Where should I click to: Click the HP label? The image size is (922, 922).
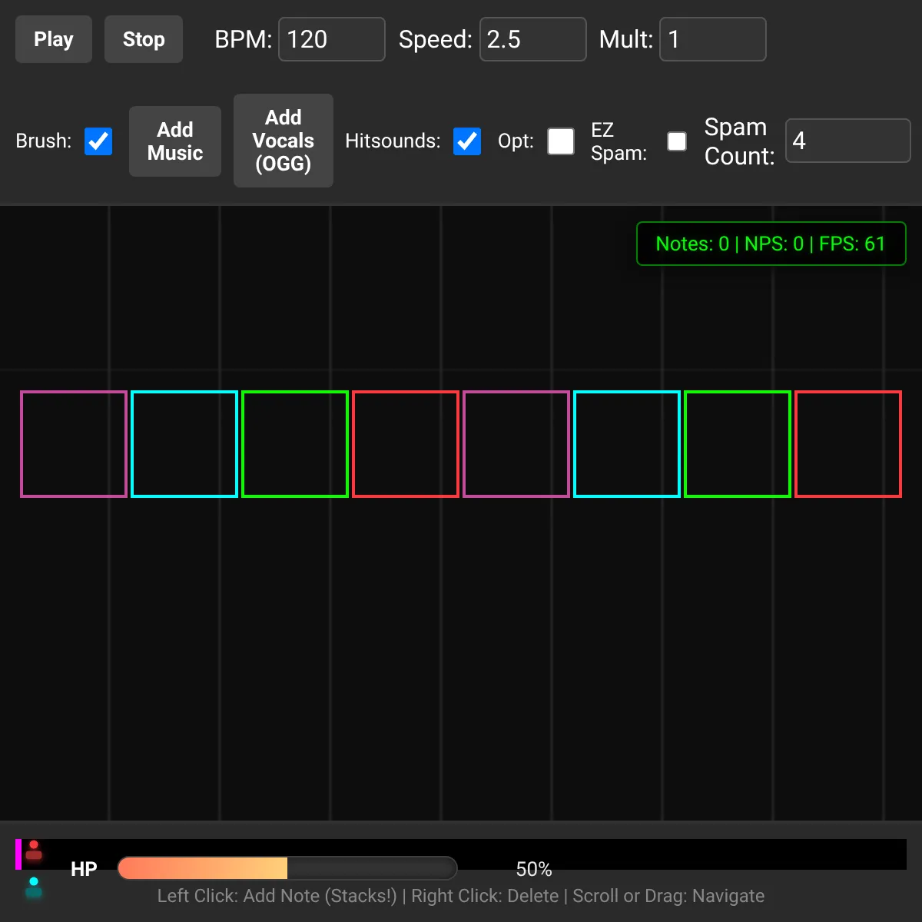coord(84,869)
